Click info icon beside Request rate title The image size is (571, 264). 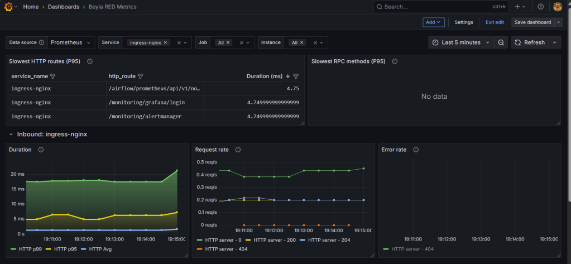[x=238, y=150]
